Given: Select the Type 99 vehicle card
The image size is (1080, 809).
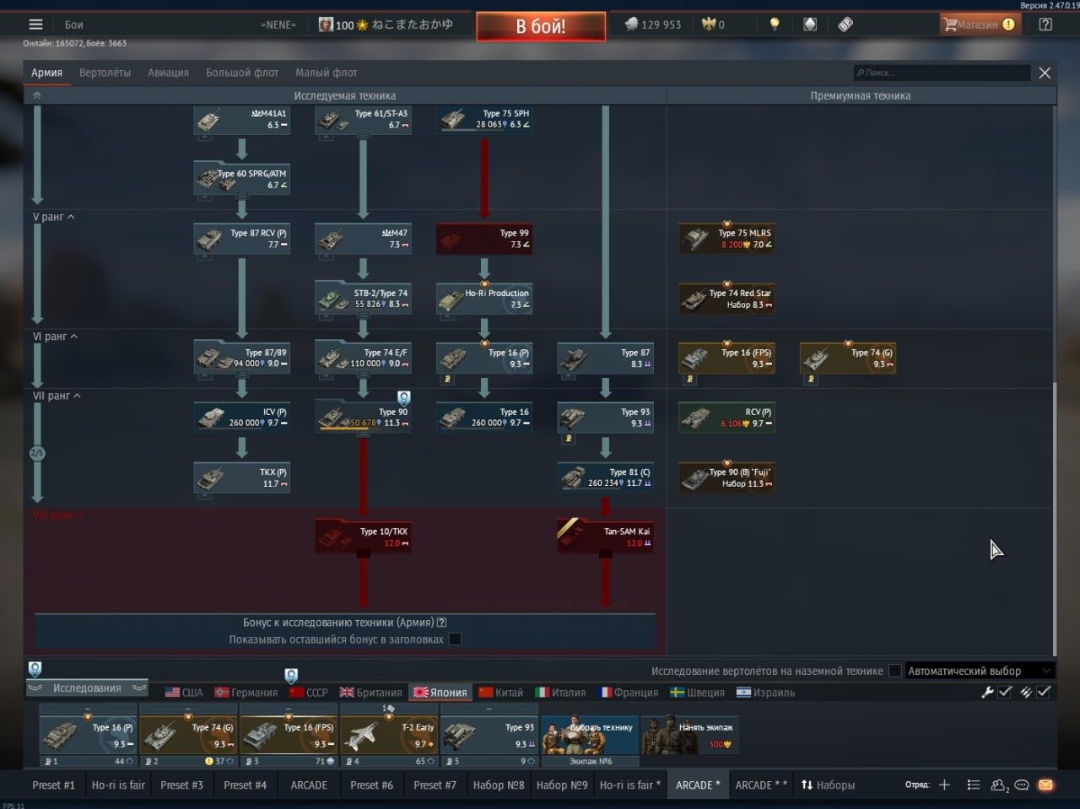Looking at the screenshot, I should pos(483,239).
